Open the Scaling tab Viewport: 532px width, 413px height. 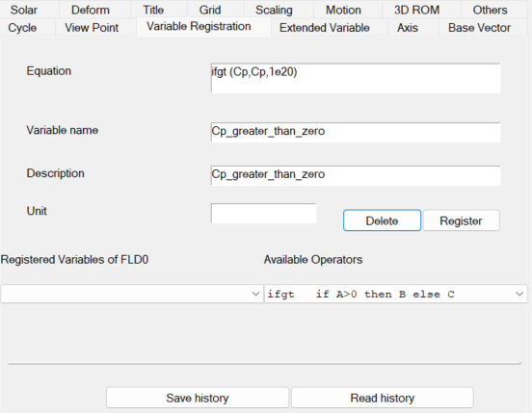tap(274, 10)
